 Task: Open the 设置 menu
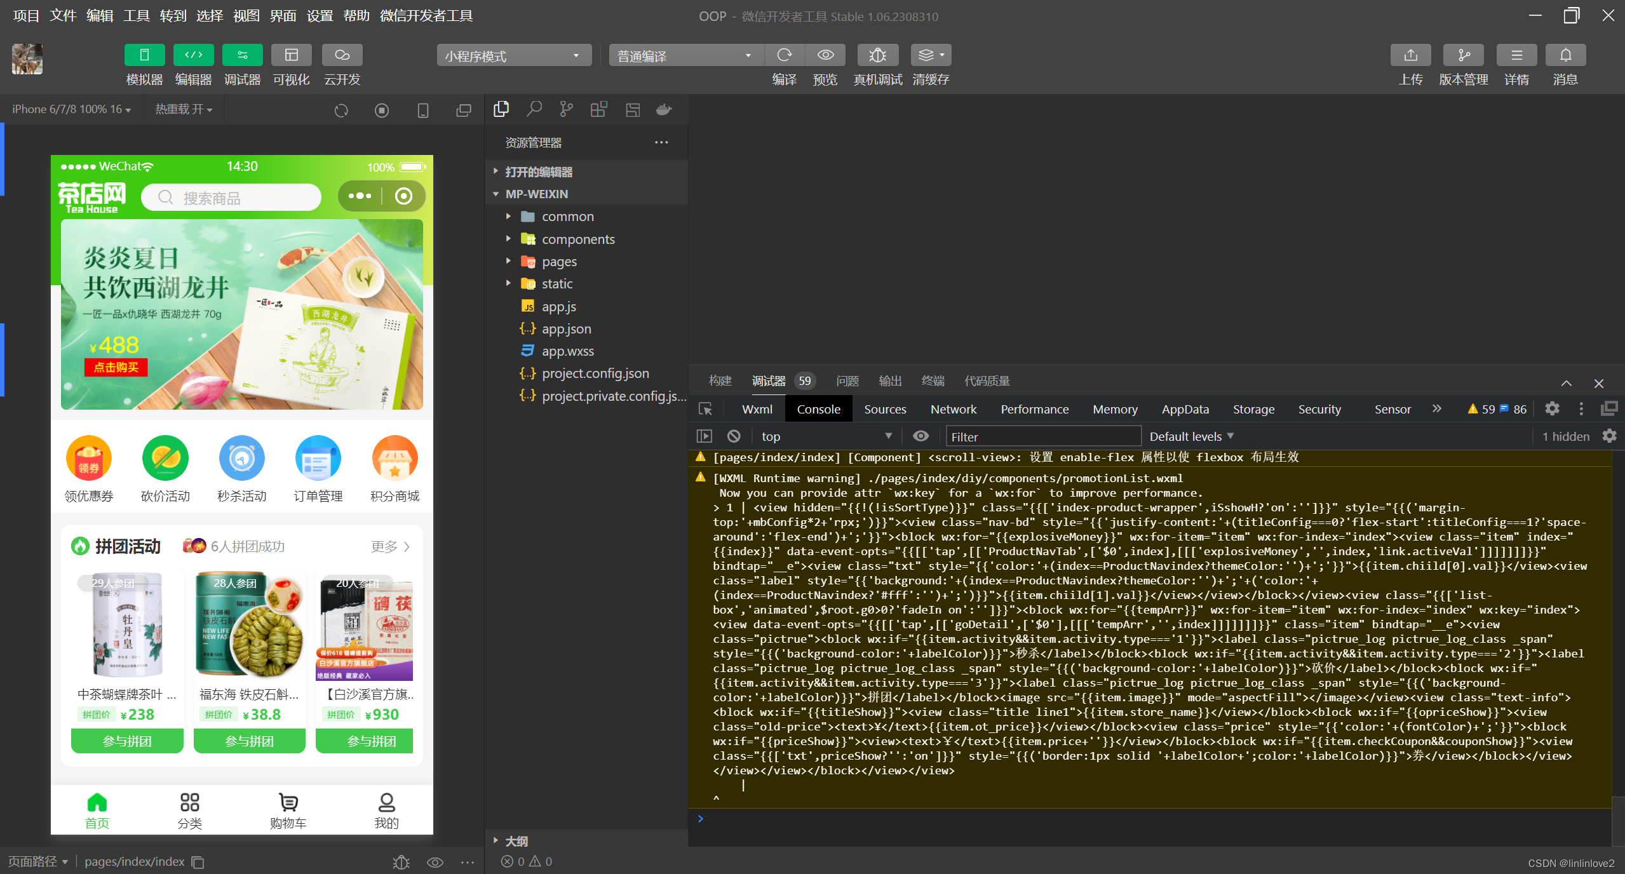click(320, 15)
